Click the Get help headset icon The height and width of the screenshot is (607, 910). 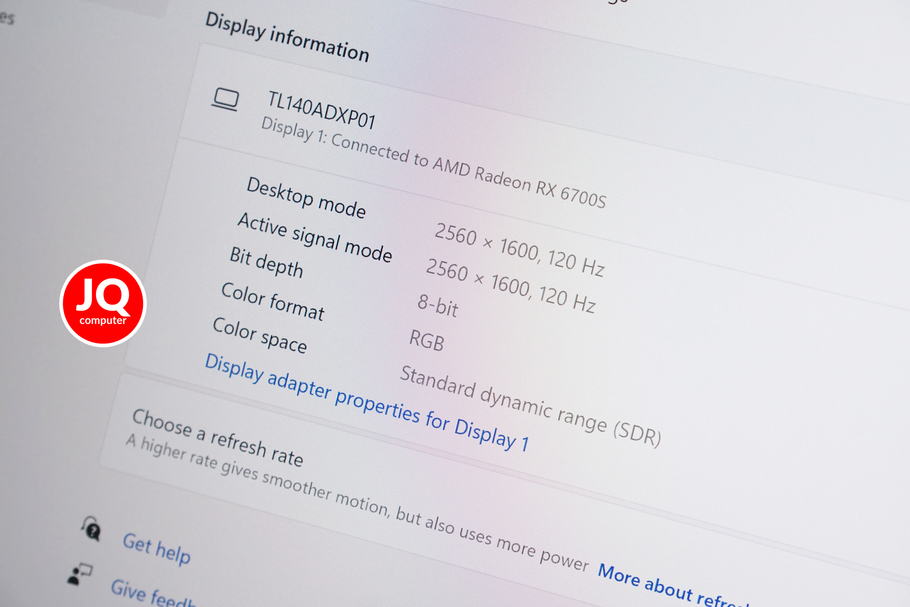pos(91,528)
